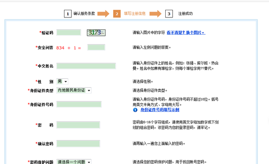Focus the 密码 input field

(x=78, y=125)
